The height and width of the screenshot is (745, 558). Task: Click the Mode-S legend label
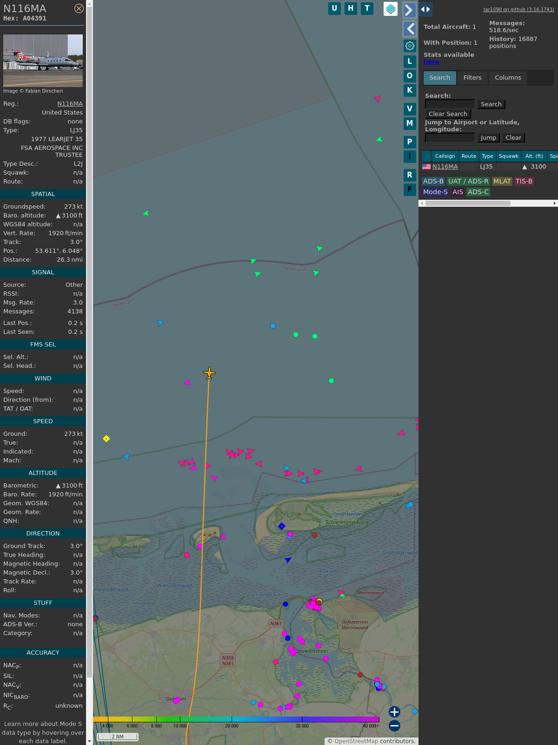point(435,192)
